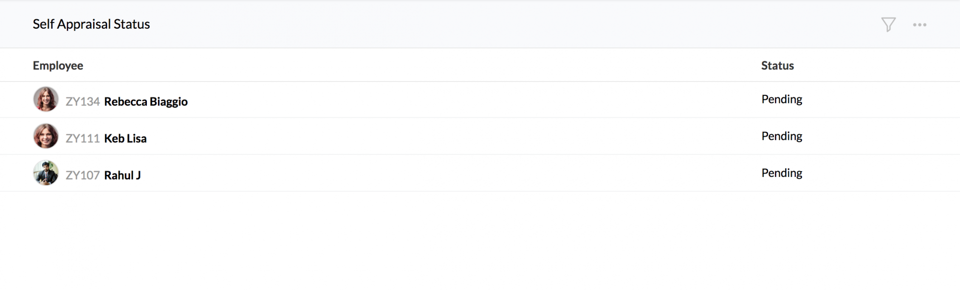
Task: Click Rahul J's profile avatar
Action: pyautogui.click(x=46, y=173)
